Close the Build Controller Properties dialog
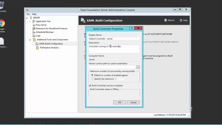The width and height of the screenshot is (222, 125). [138, 28]
